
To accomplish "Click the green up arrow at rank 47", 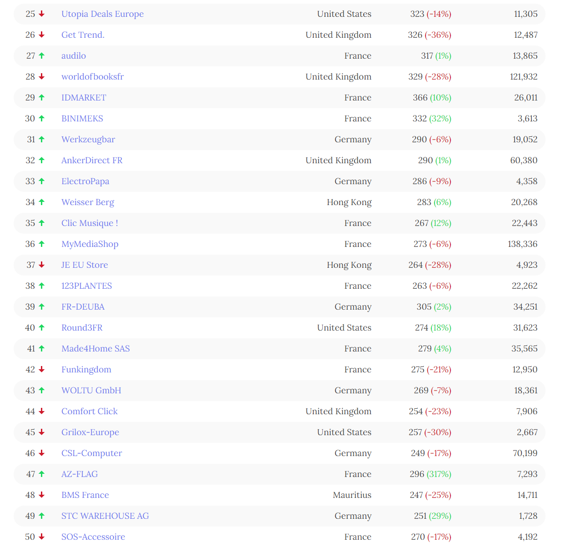I will click(x=42, y=474).
